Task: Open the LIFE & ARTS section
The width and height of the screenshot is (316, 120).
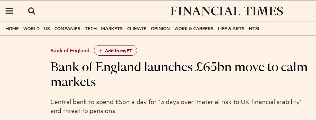Action: (x=231, y=29)
